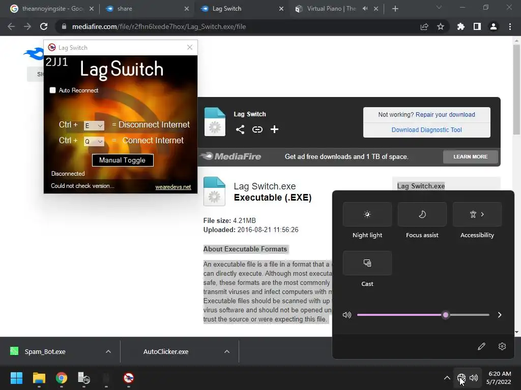The width and height of the screenshot is (521, 390).
Task: Click the plus icon under Lag Switch
Action: [274, 129]
